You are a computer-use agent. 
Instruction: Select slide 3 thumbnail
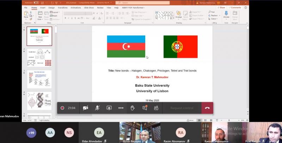pyautogui.click(x=39, y=79)
